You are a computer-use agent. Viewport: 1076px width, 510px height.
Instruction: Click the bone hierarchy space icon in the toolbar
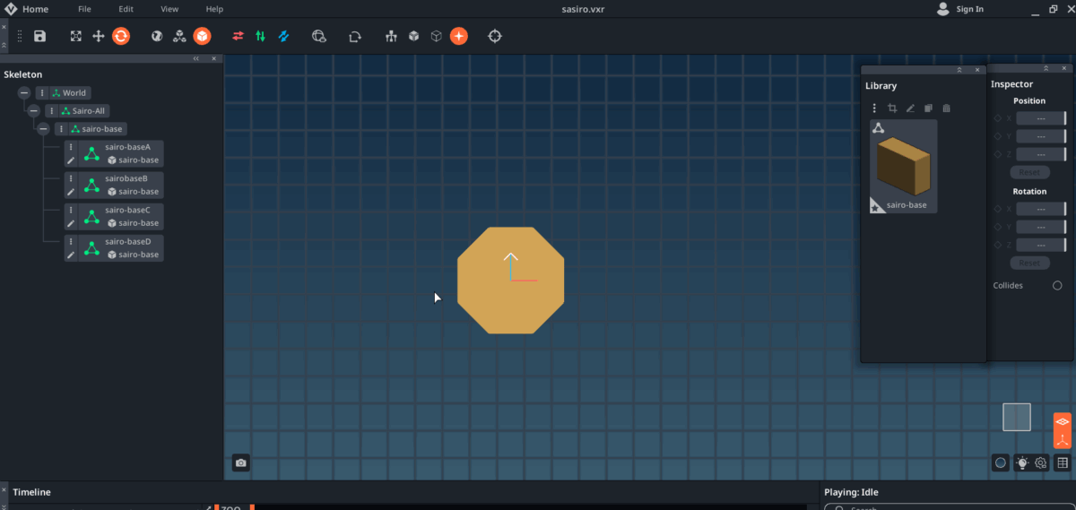[x=179, y=36]
